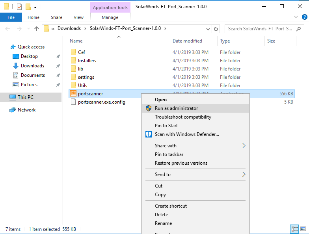Unpin Downloads from Quick access
Screen dimensions: 309x234
58,66
